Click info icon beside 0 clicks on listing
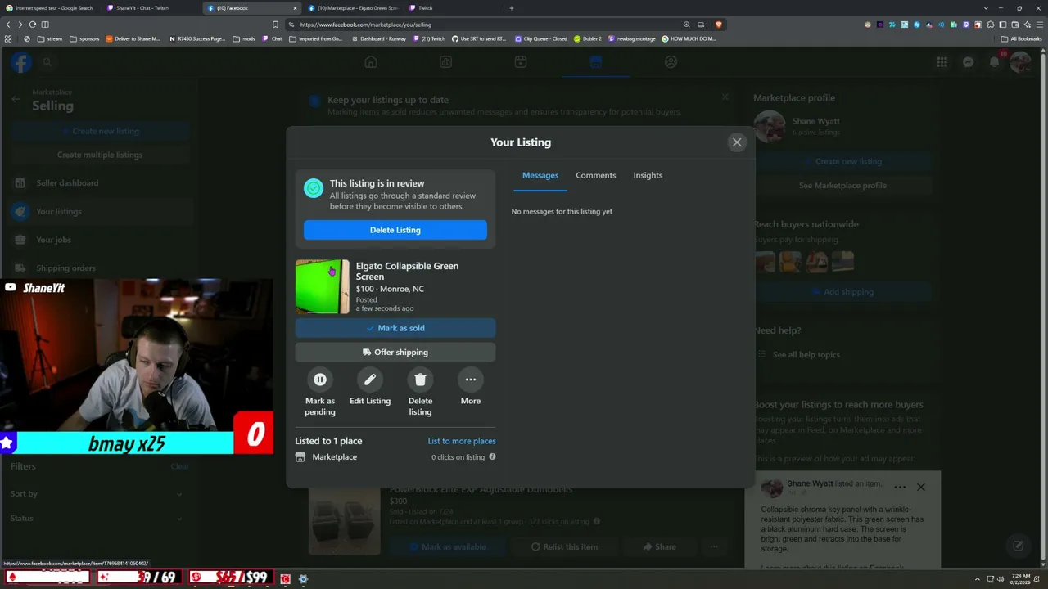The image size is (1048, 589). [x=492, y=456]
